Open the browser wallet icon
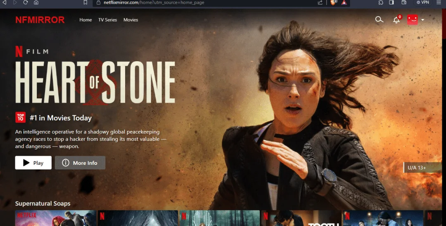This screenshot has height=226, width=446. coord(403,2)
